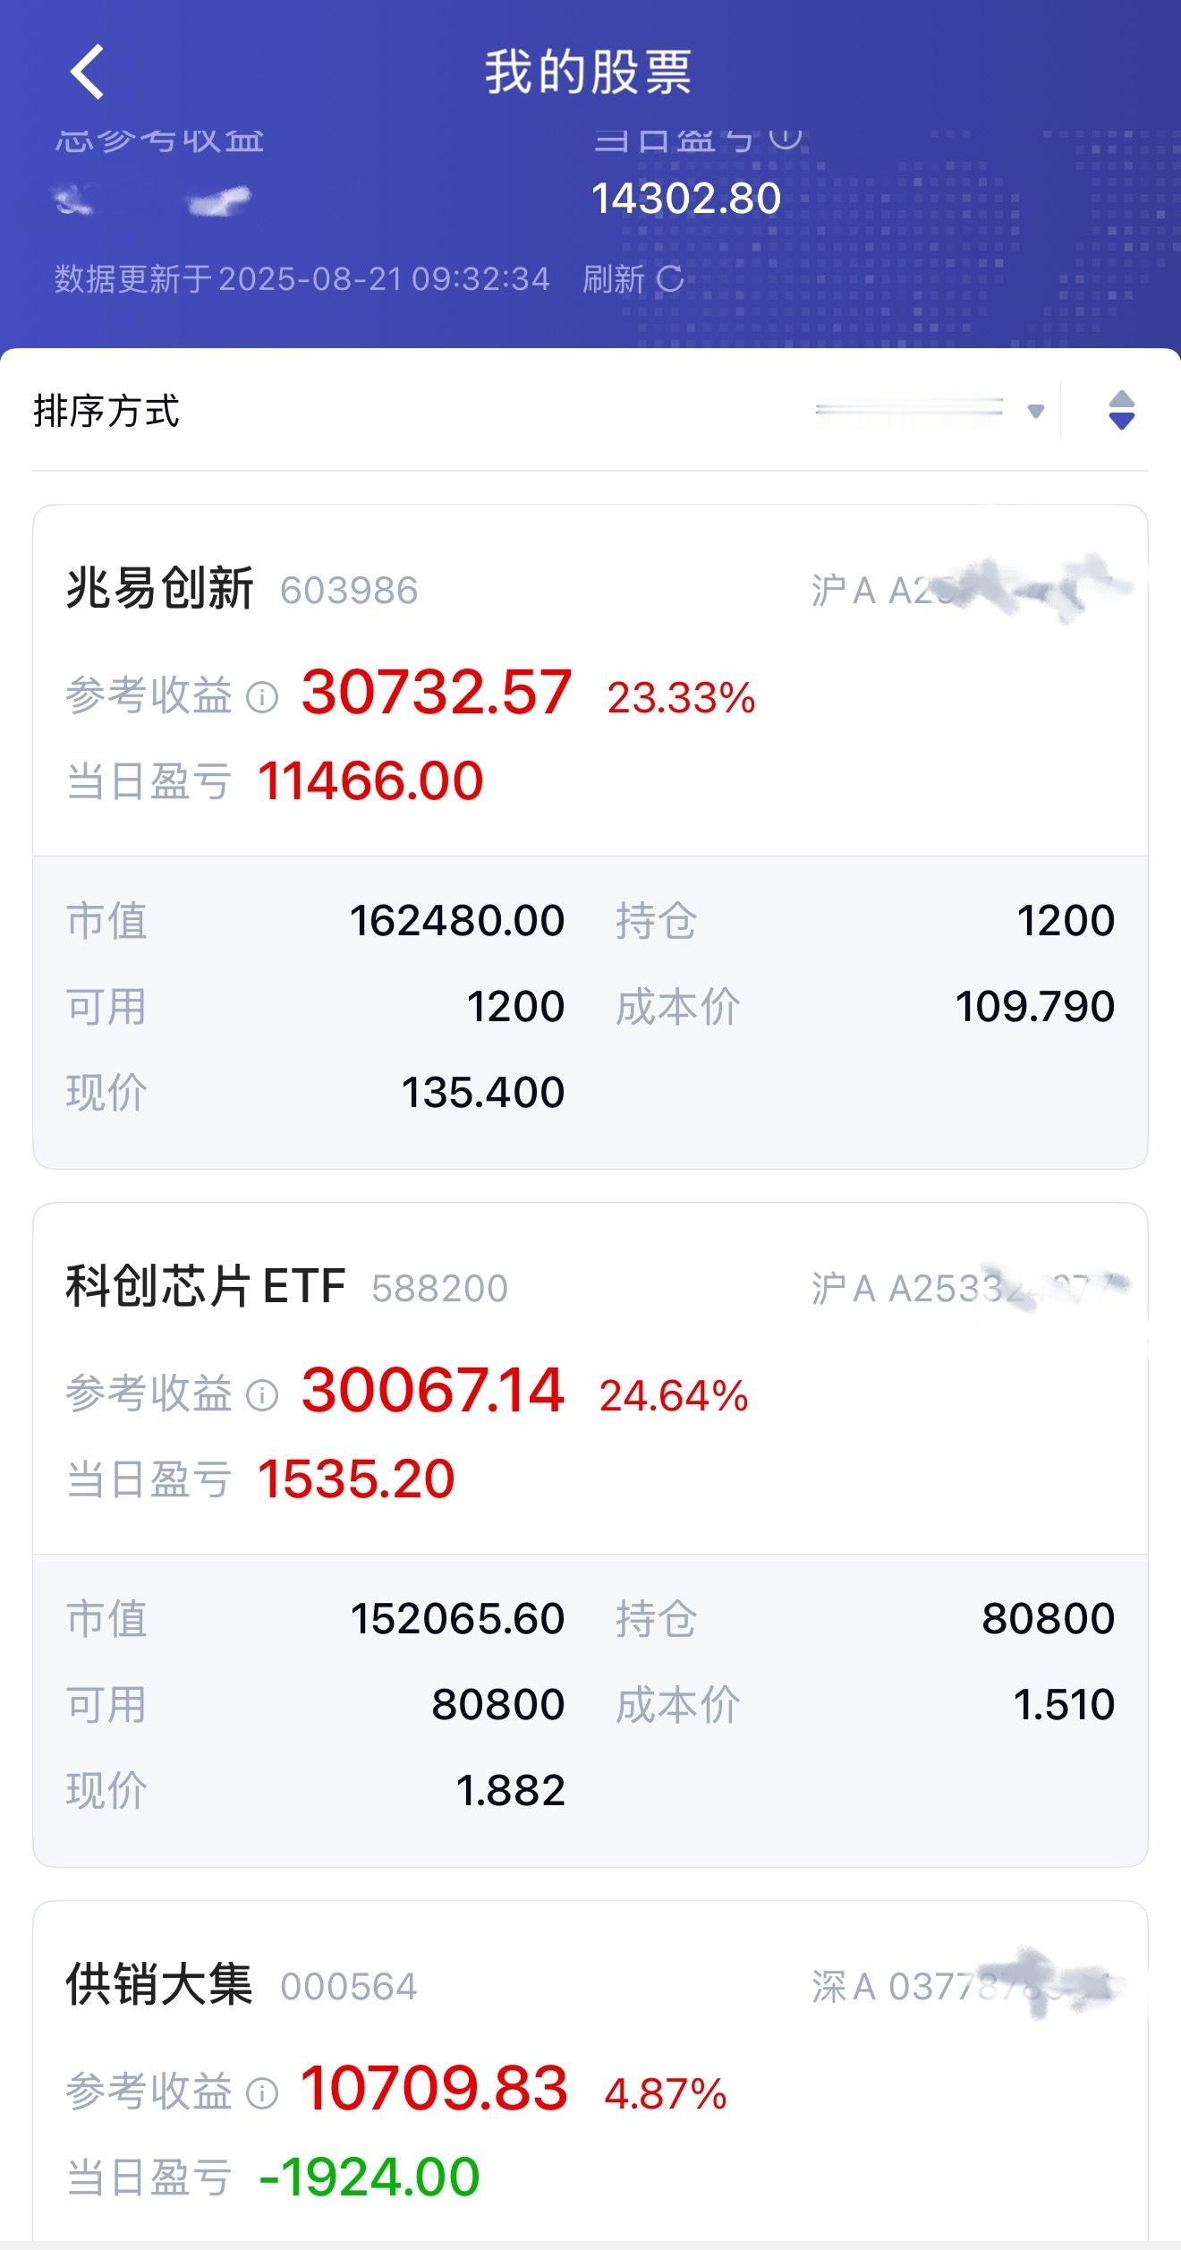The height and width of the screenshot is (2250, 1181).
Task: Tap 科创芯片ETF code 588200
Action: click(x=440, y=1289)
